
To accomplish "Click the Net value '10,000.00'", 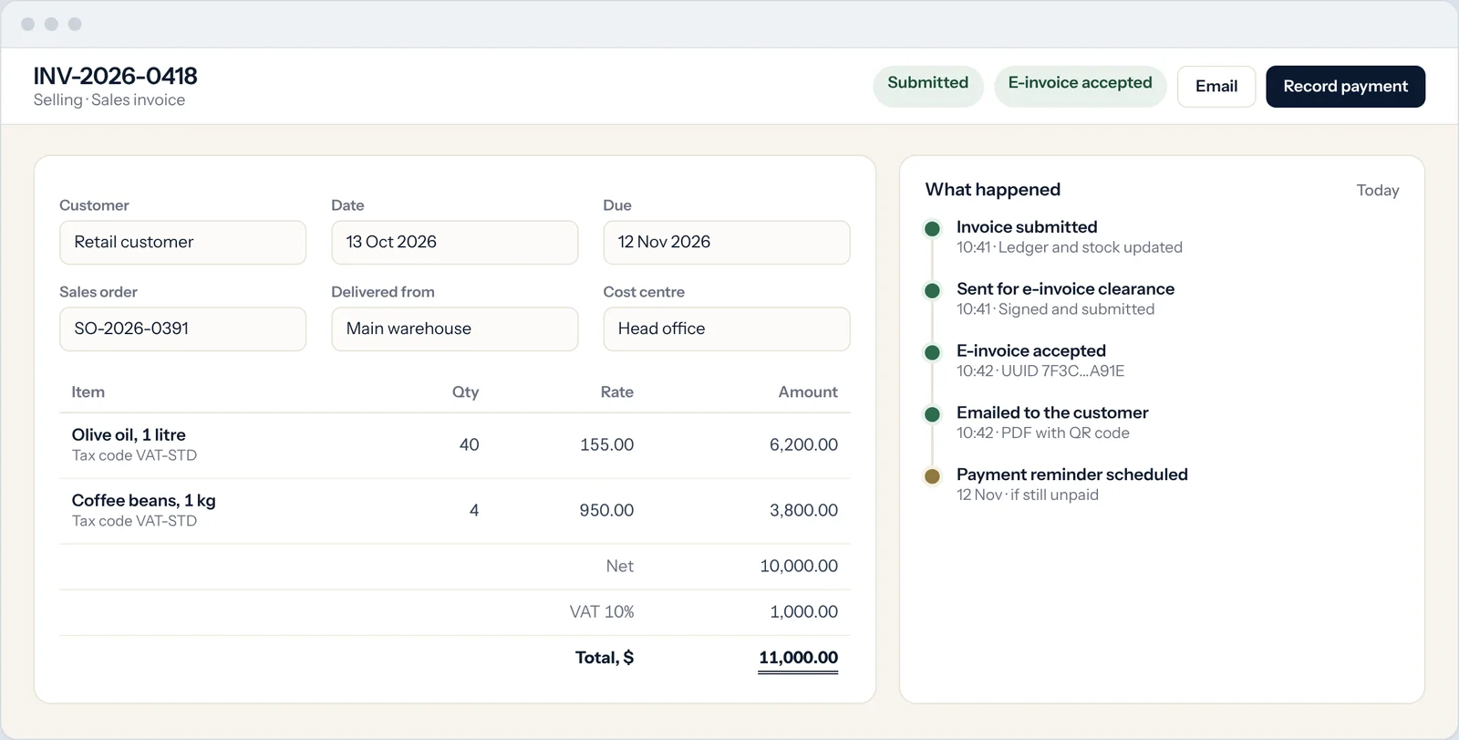I will (799, 567).
